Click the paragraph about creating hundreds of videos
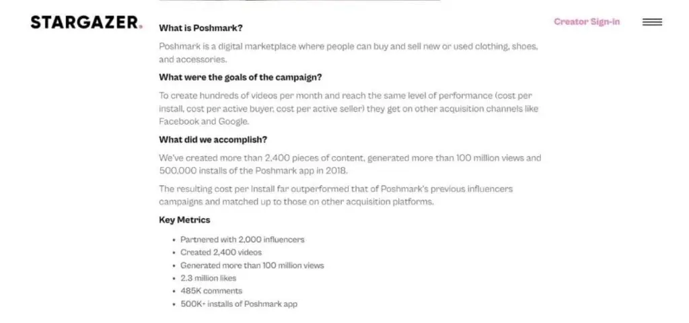 click(349, 108)
